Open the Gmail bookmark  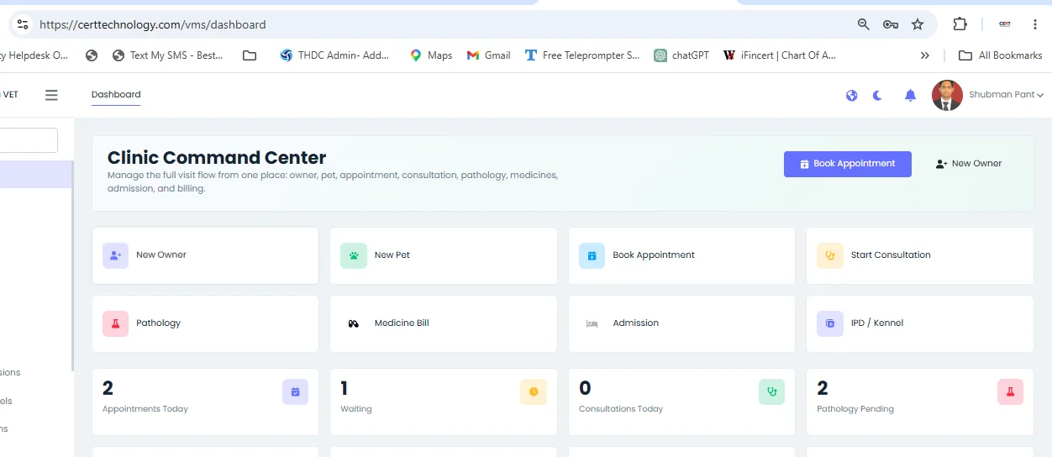(x=488, y=55)
